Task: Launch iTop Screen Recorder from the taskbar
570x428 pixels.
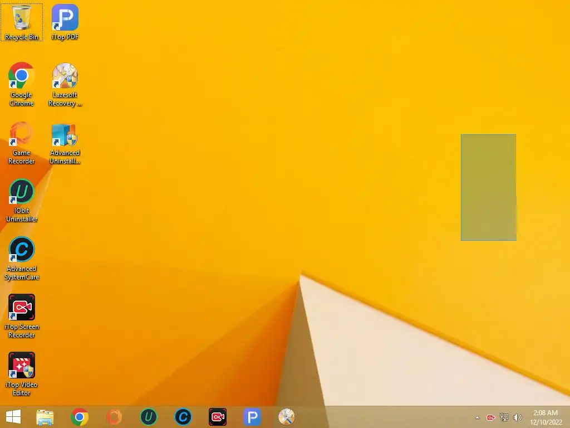Action: click(218, 417)
